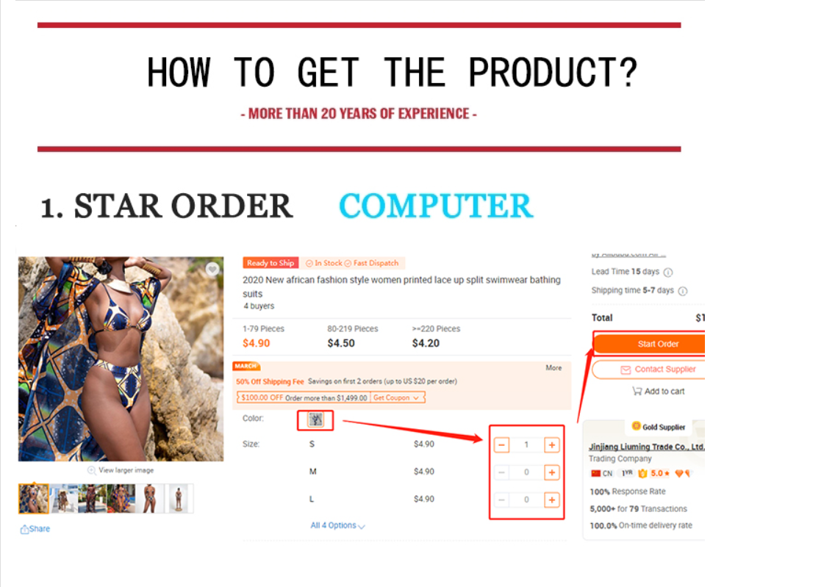
Task: Increase size S quantity with plus
Action: tap(552, 445)
